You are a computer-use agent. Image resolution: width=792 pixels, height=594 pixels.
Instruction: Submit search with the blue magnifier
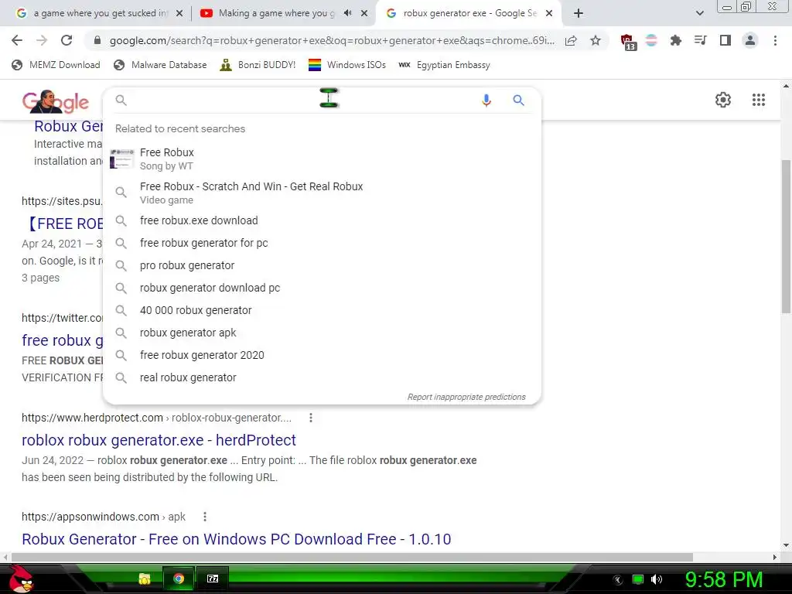[x=519, y=101]
